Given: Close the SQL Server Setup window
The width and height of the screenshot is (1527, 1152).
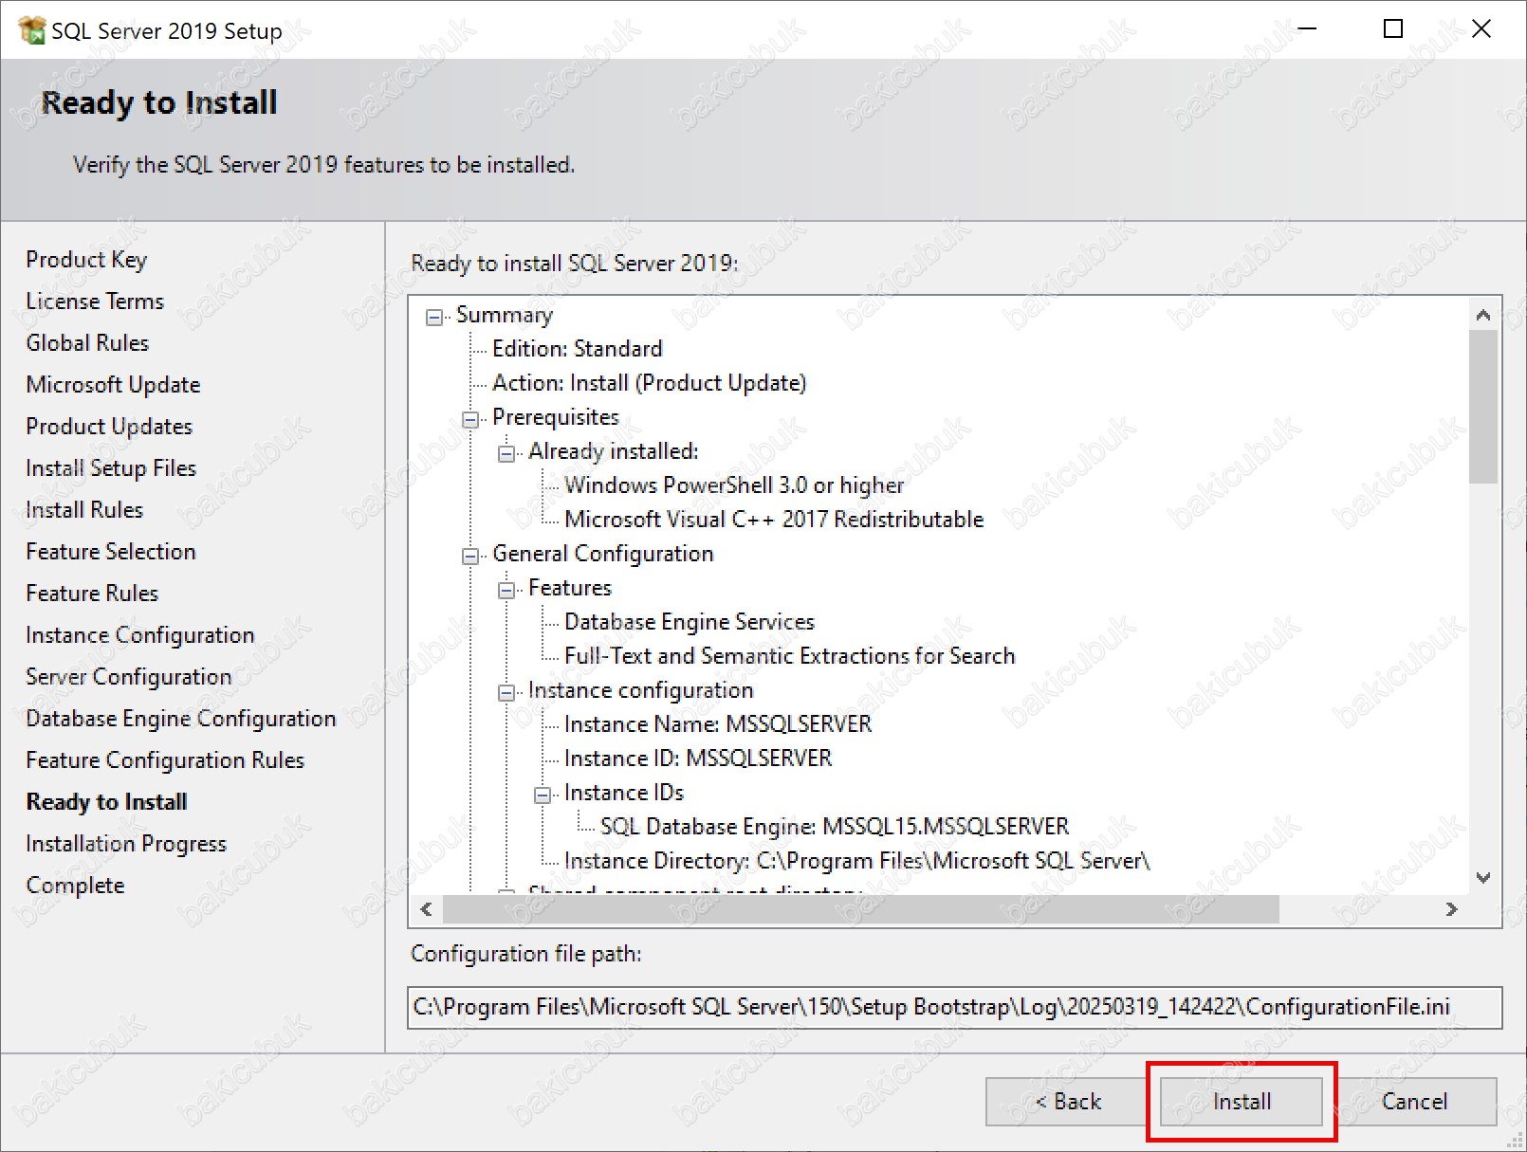Looking at the screenshot, I should (1481, 29).
